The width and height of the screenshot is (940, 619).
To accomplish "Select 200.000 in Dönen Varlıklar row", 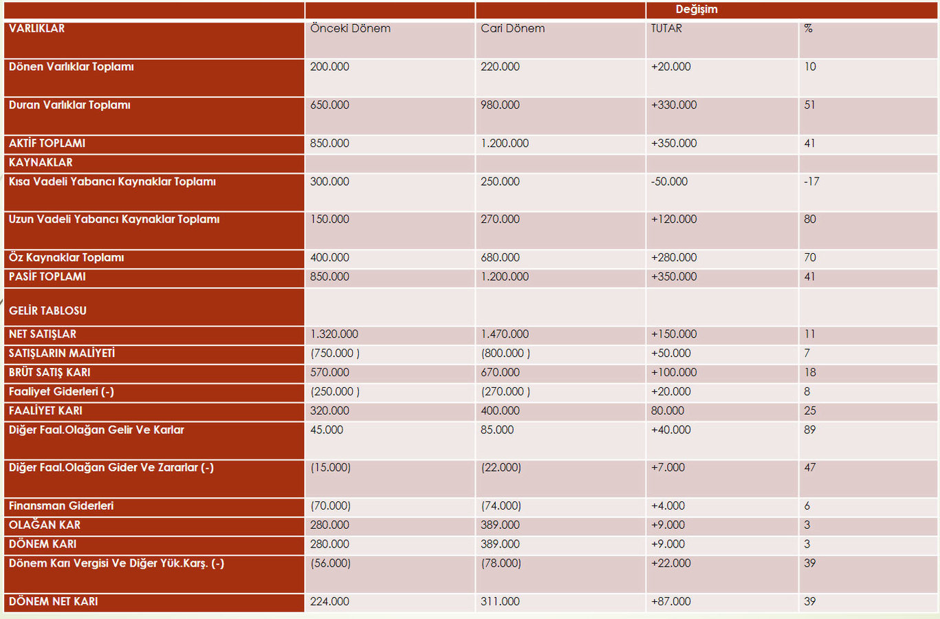I will tap(329, 67).
